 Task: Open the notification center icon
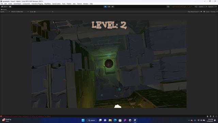[215, 120]
